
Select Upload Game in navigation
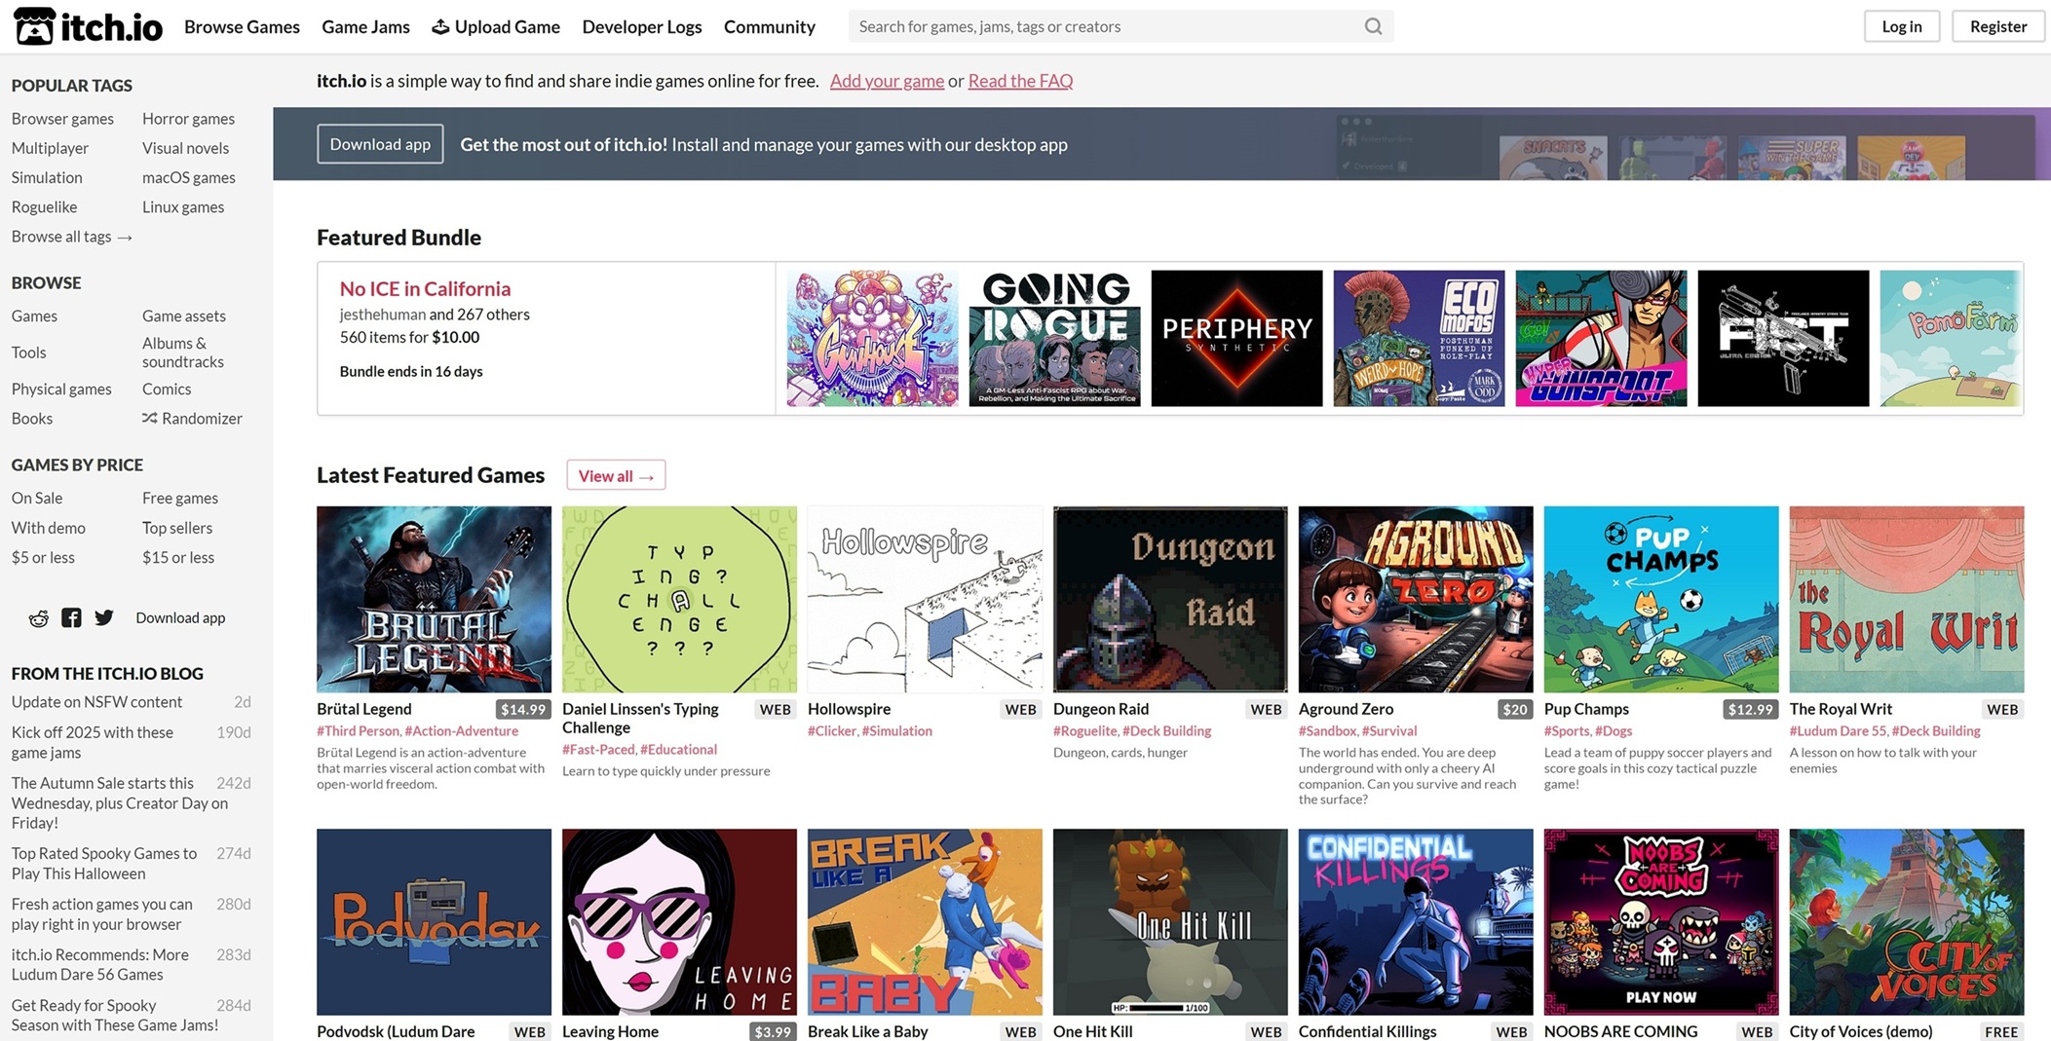(x=496, y=26)
